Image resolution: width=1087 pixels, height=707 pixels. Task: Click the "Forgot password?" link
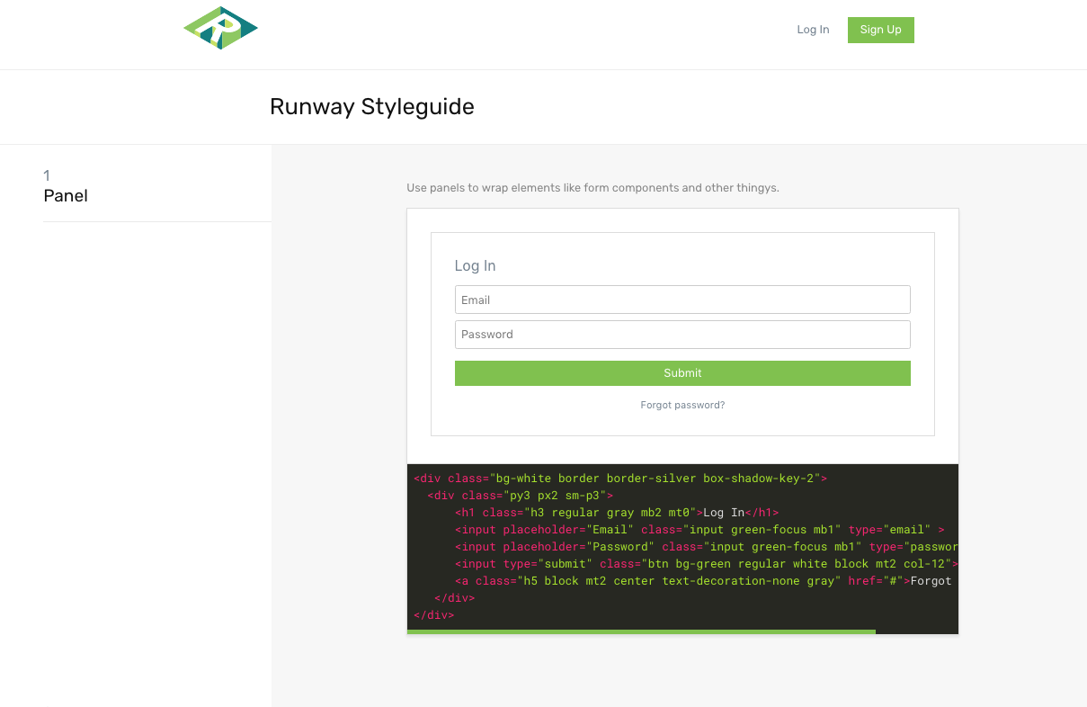pos(682,405)
